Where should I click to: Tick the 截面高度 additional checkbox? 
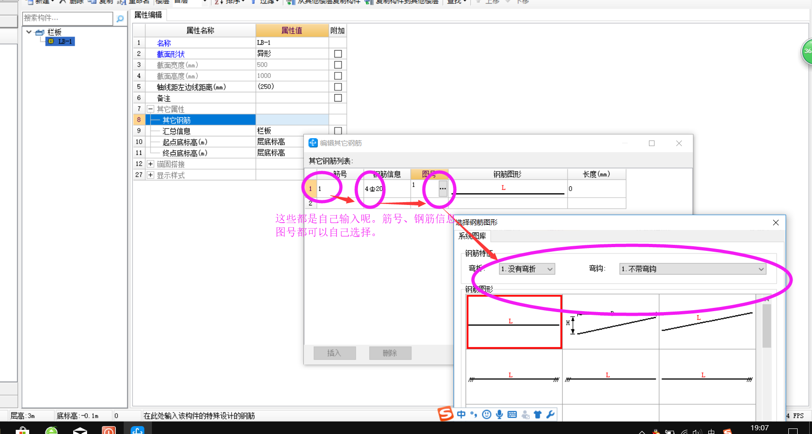click(338, 76)
